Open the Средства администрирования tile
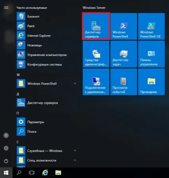This screenshot has width=169, height=178. point(96,54)
